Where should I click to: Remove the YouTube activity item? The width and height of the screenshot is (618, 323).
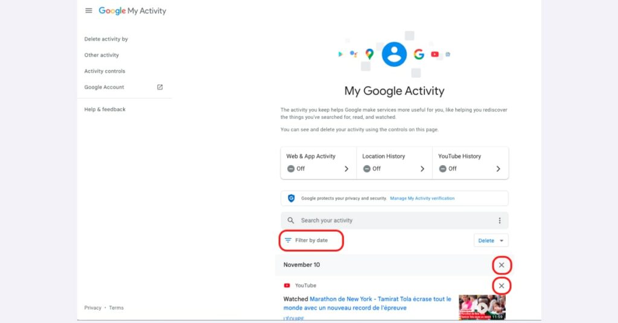click(502, 286)
